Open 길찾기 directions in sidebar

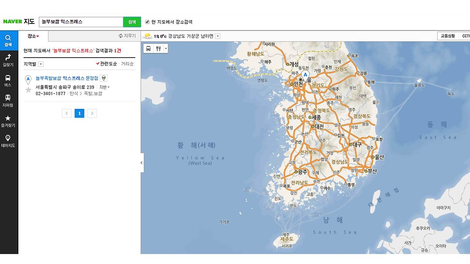click(8, 61)
